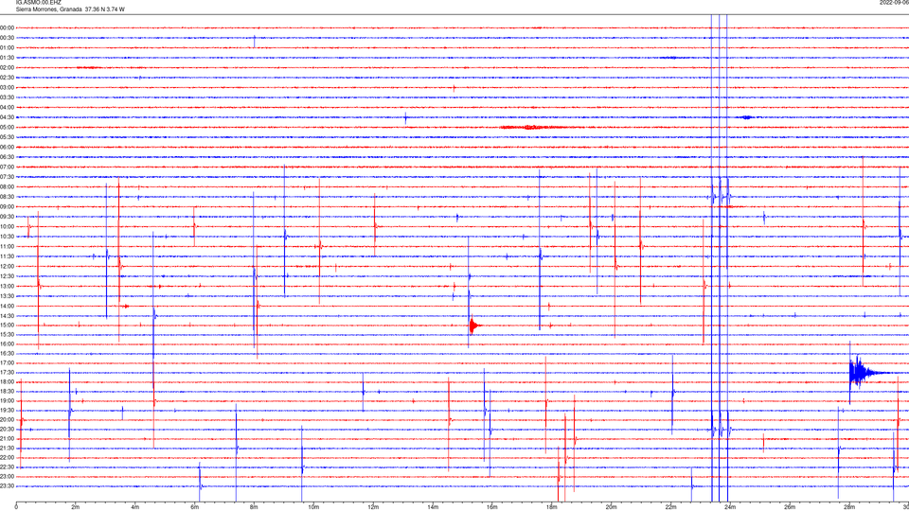Select the 23:00 trace time label
The height and width of the screenshot is (511, 909).
(x=8, y=476)
